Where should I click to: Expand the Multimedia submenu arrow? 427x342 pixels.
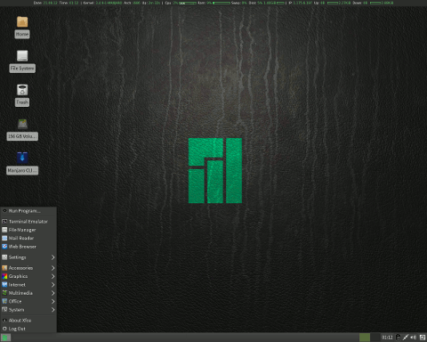(x=52, y=293)
